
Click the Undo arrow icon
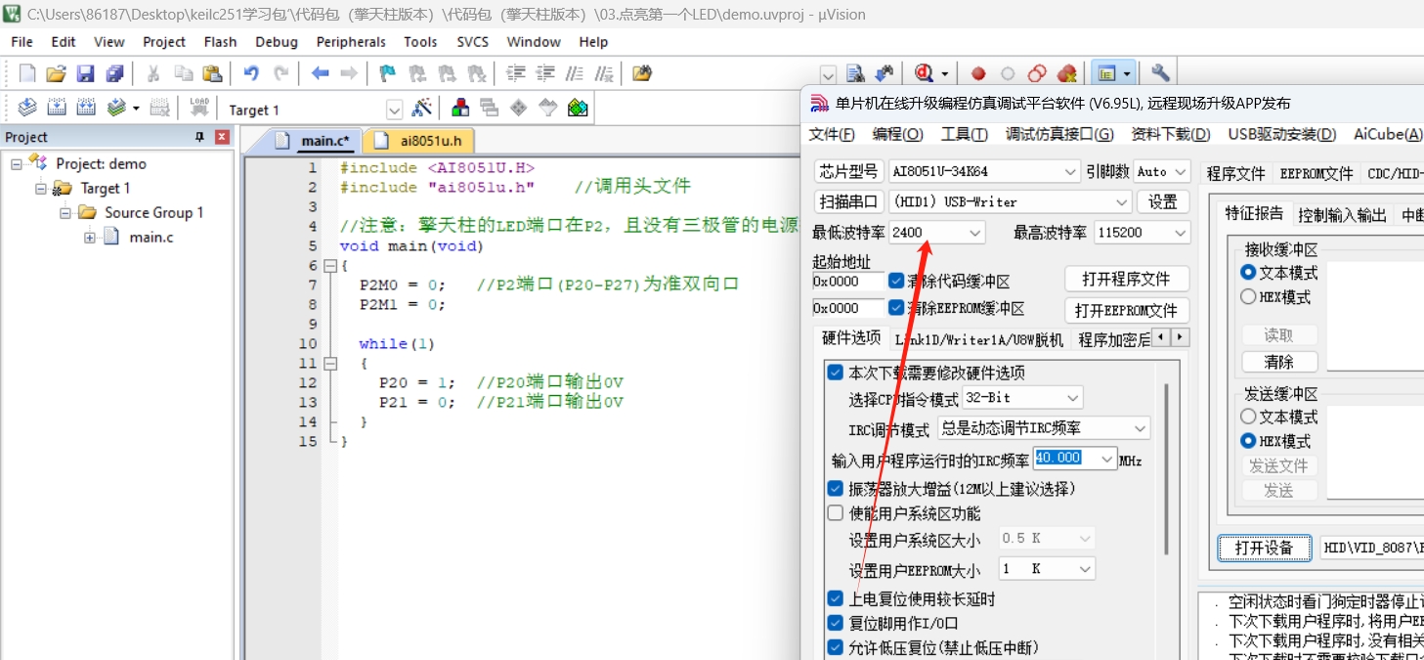[251, 73]
